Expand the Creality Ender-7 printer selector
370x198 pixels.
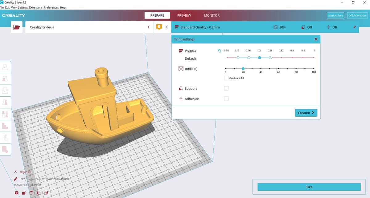[x=149, y=27]
